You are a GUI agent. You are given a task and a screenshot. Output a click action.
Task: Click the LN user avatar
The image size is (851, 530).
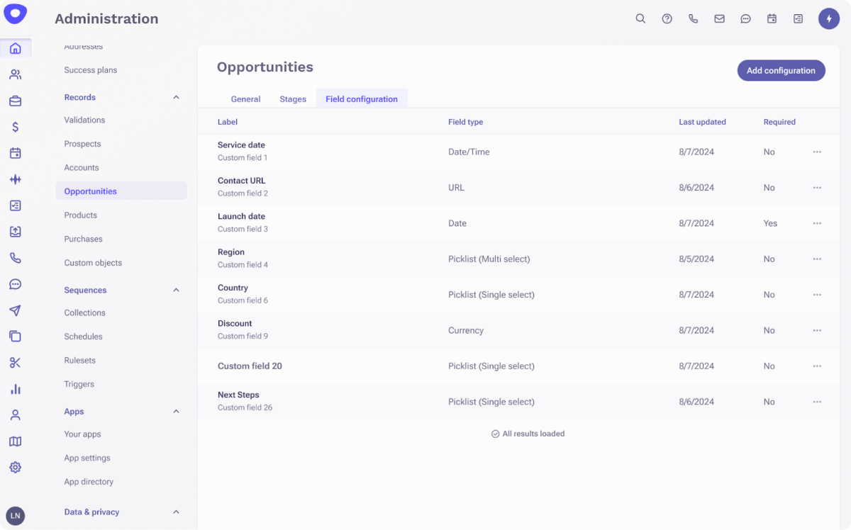(16, 515)
